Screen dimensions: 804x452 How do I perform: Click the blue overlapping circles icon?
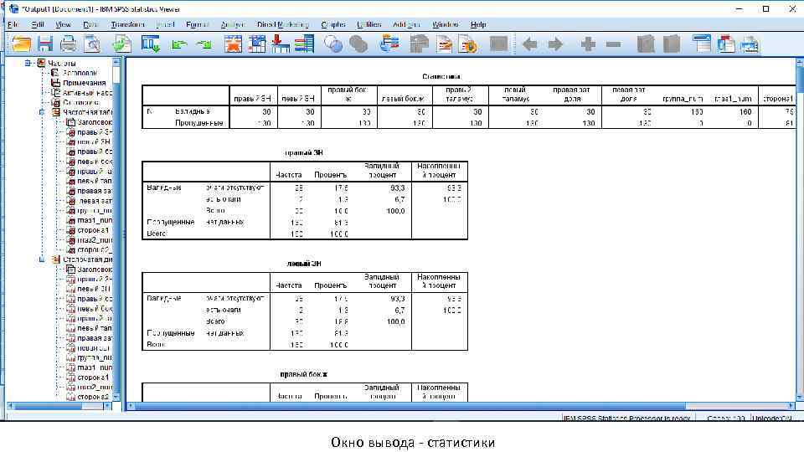click(333, 44)
